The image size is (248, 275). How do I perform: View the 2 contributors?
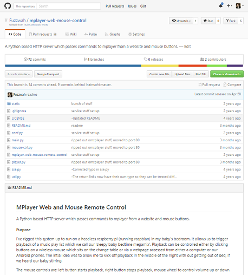tap(213, 60)
